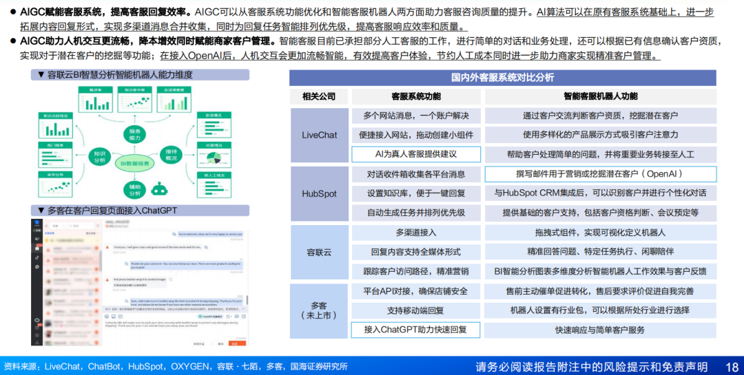Click blue logo atop 多客 sidebar
The width and height of the screenshot is (744, 375).
coord(37,223)
